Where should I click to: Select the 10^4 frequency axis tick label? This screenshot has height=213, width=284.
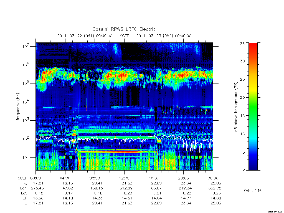click(x=26, y=102)
